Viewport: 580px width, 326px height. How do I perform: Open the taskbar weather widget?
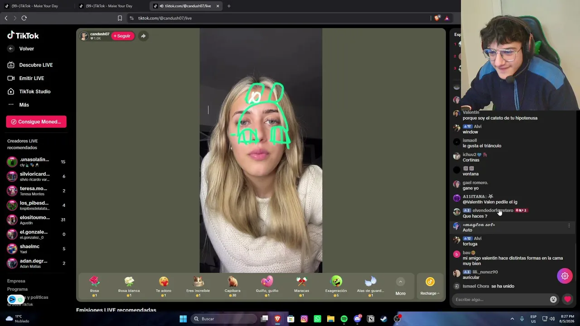coord(17,319)
